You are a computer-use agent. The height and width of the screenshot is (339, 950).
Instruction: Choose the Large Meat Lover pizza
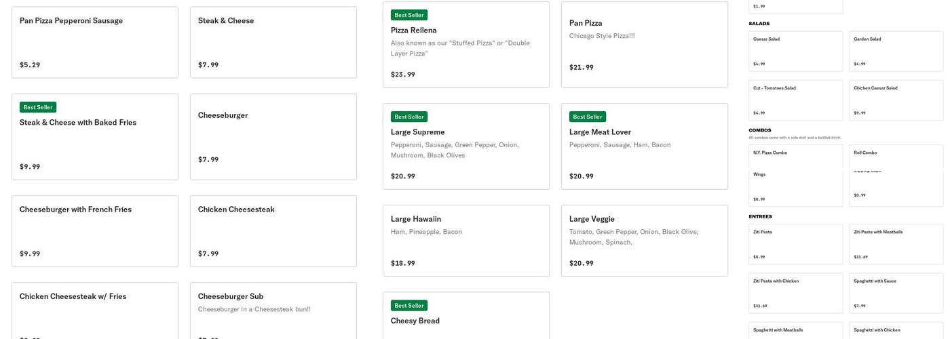644,146
